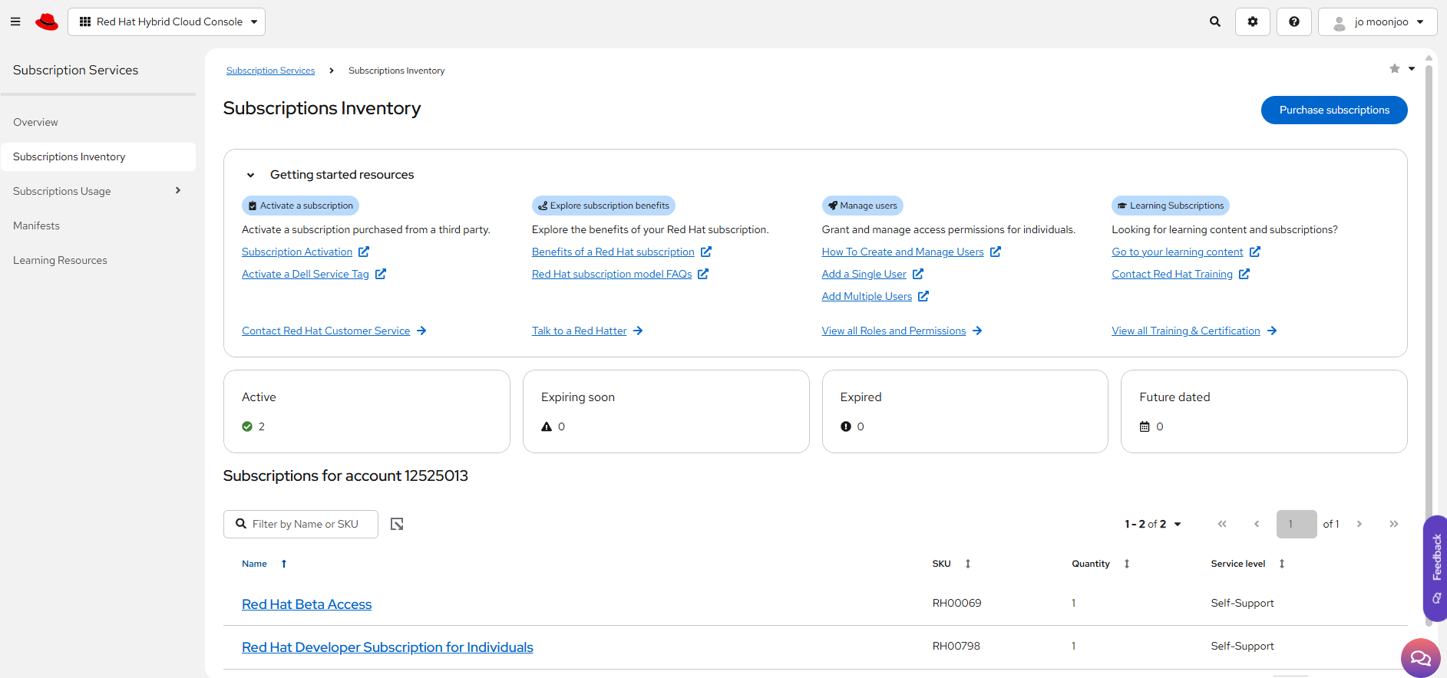Image resolution: width=1447 pixels, height=678 pixels.
Task: Click external link icon beside Go to your learning content
Action: click(1255, 252)
